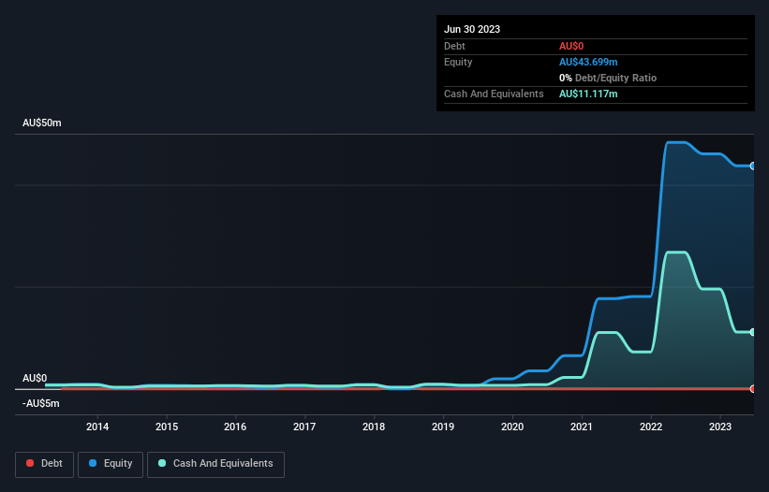The image size is (769, 492).
Task: Click the red AU$0 debt value
Action: (x=571, y=46)
